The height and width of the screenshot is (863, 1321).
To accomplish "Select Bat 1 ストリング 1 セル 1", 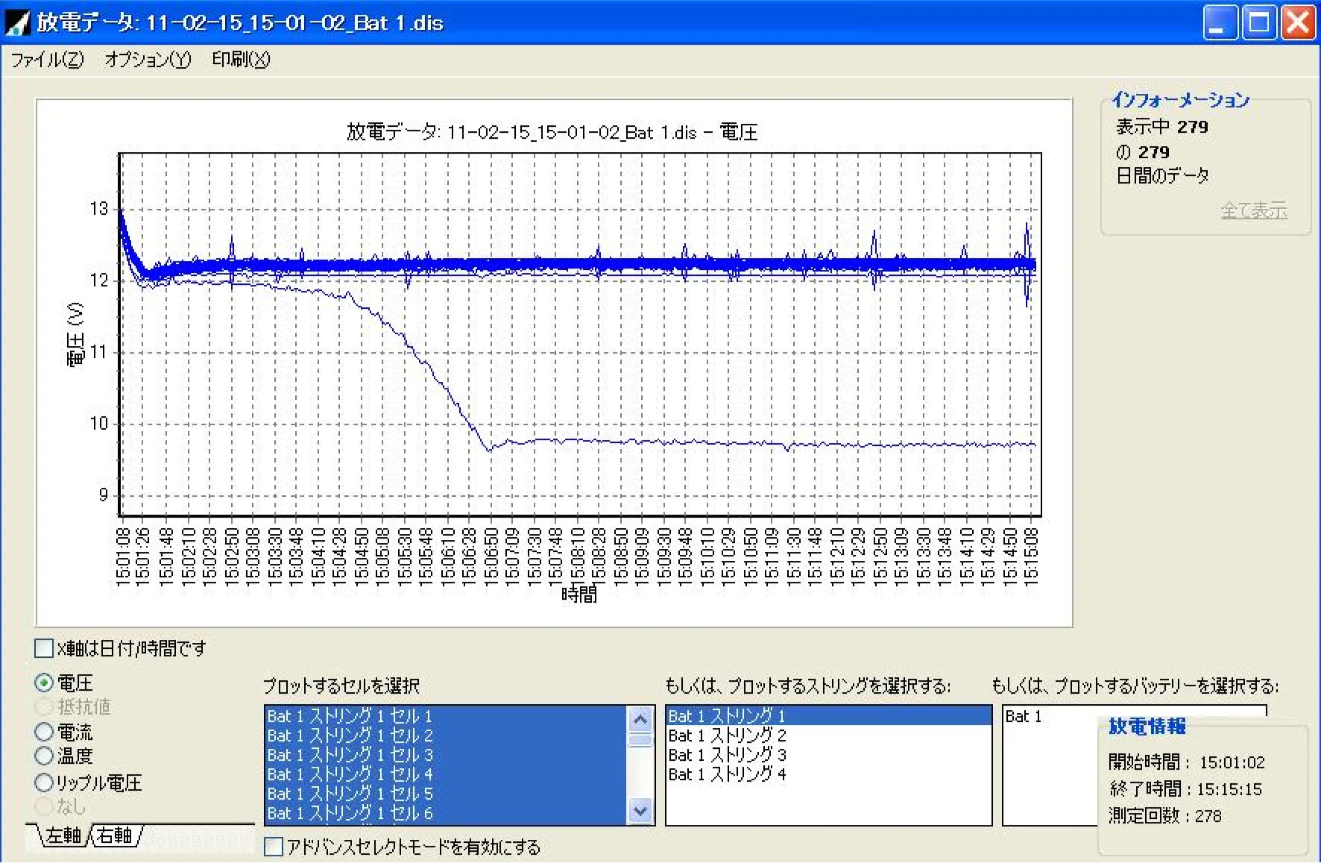I will pos(447,716).
